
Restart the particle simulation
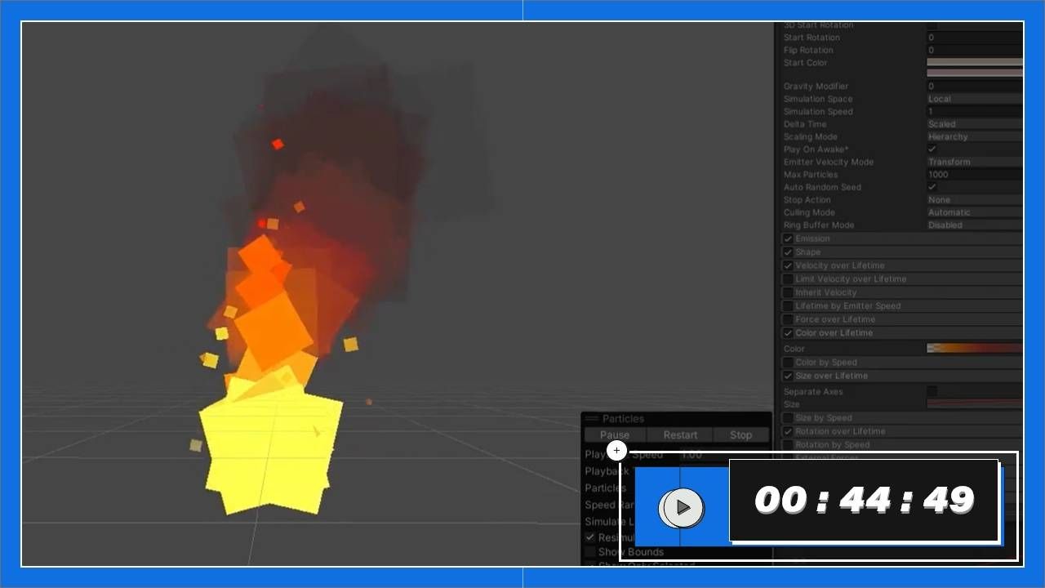point(680,435)
